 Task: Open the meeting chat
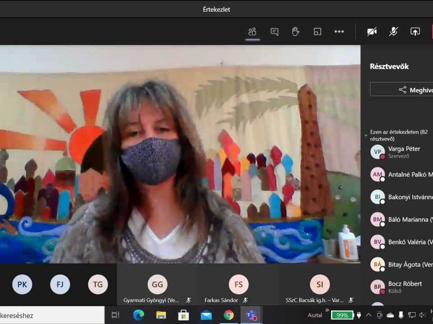coord(274,31)
